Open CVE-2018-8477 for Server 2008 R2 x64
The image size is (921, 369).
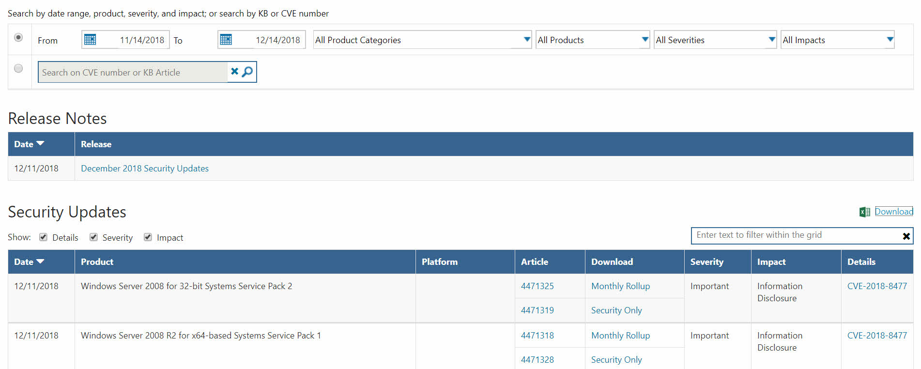click(x=877, y=335)
